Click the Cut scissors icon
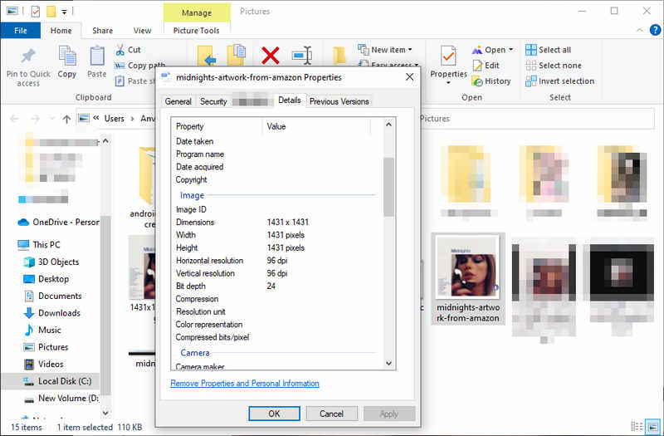 pyautogui.click(x=121, y=50)
